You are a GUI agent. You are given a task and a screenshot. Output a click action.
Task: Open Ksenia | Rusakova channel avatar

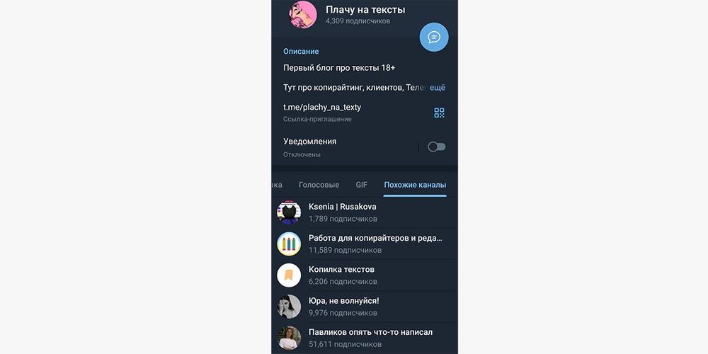point(289,212)
